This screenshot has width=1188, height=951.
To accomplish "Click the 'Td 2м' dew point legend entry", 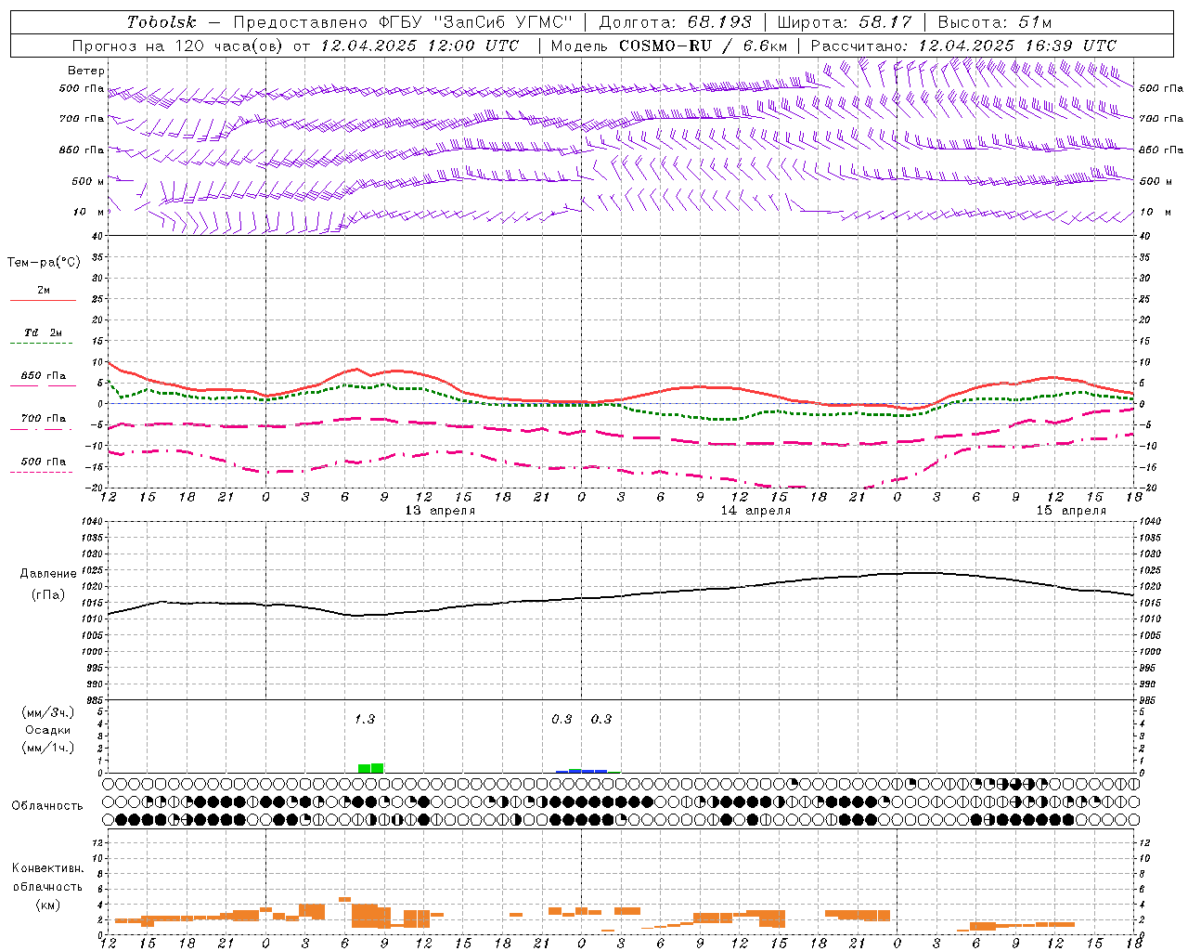I will [x=44, y=332].
